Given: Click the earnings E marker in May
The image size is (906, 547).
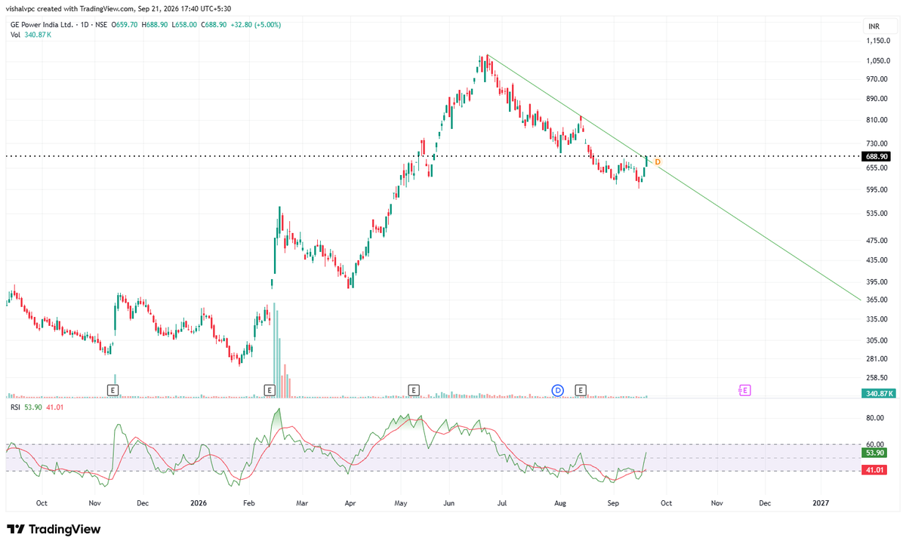Looking at the screenshot, I should click(414, 390).
